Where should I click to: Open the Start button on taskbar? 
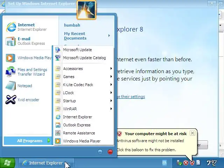click(x=7, y=163)
